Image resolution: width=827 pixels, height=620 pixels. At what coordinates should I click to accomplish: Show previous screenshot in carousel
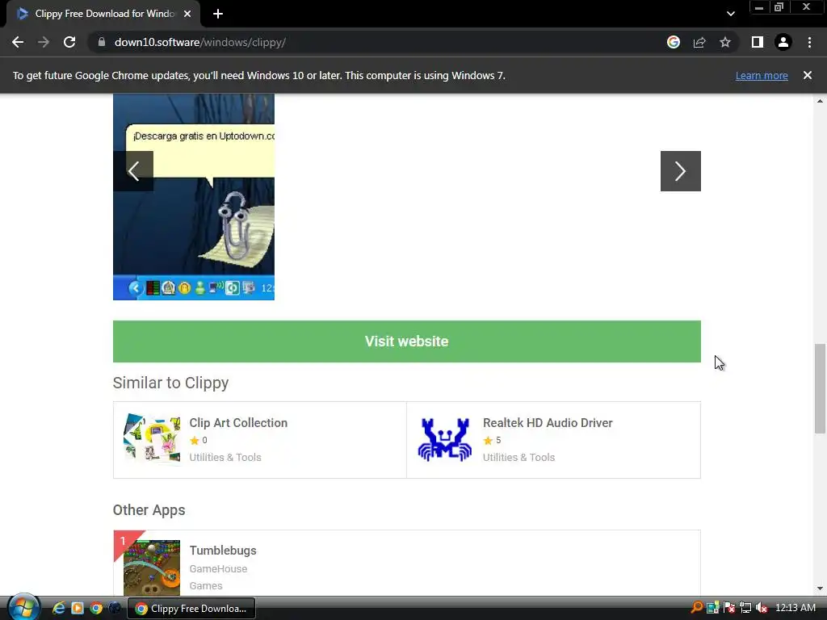click(x=133, y=171)
